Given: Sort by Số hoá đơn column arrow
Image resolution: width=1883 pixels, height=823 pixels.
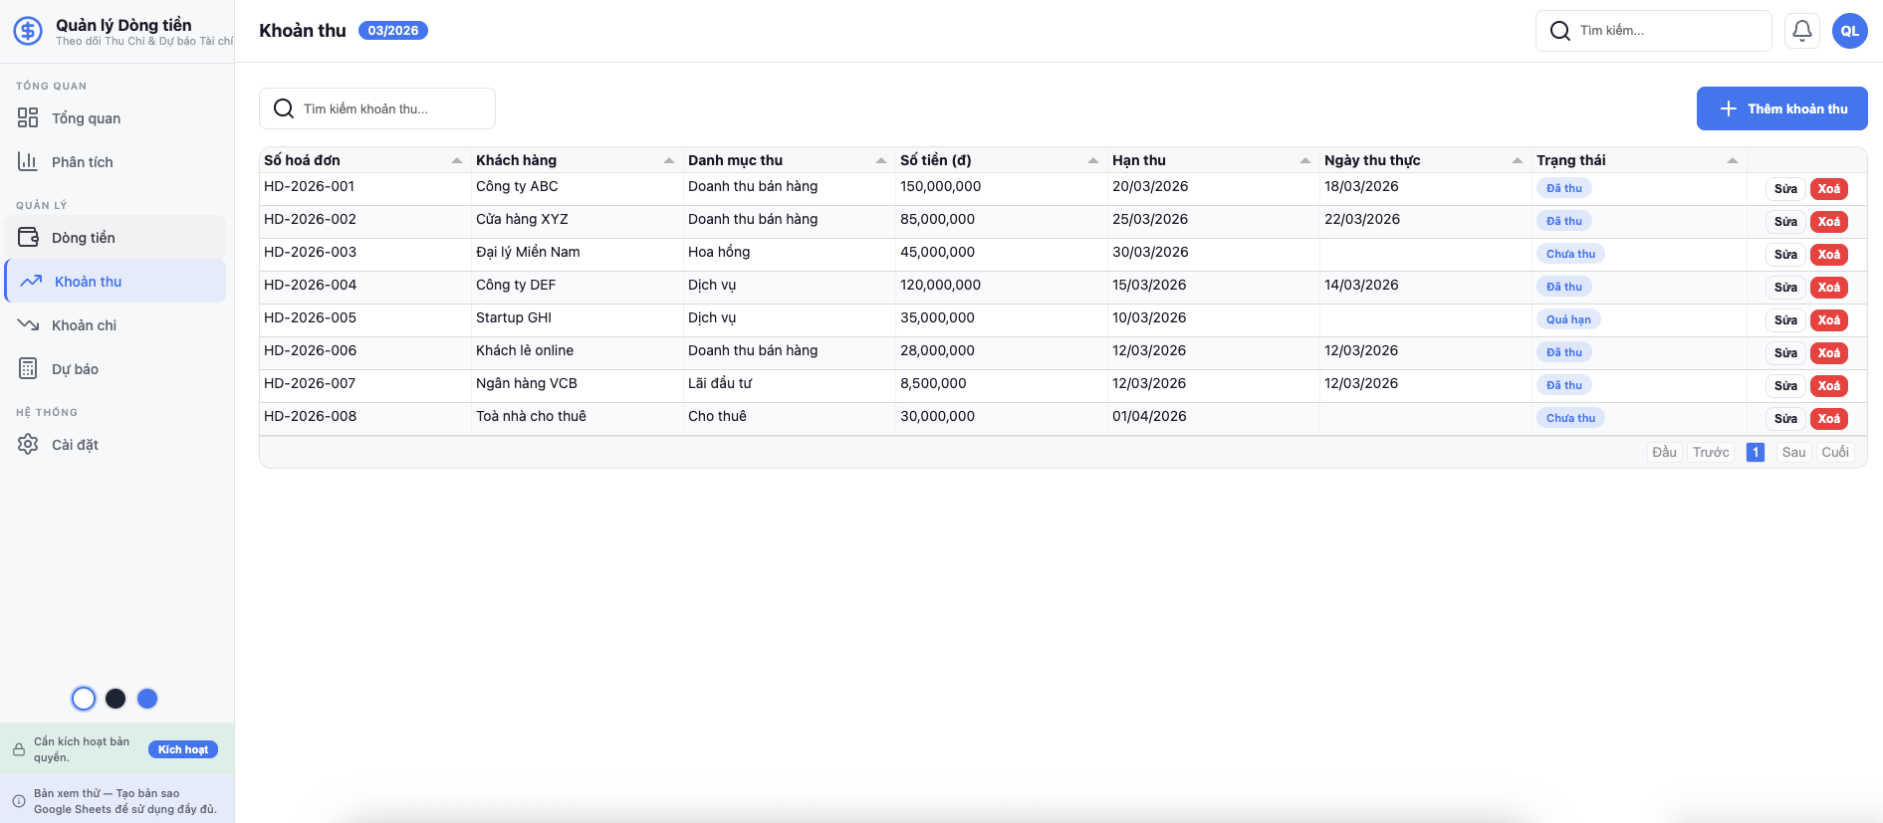Looking at the screenshot, I should click(457, 160).
